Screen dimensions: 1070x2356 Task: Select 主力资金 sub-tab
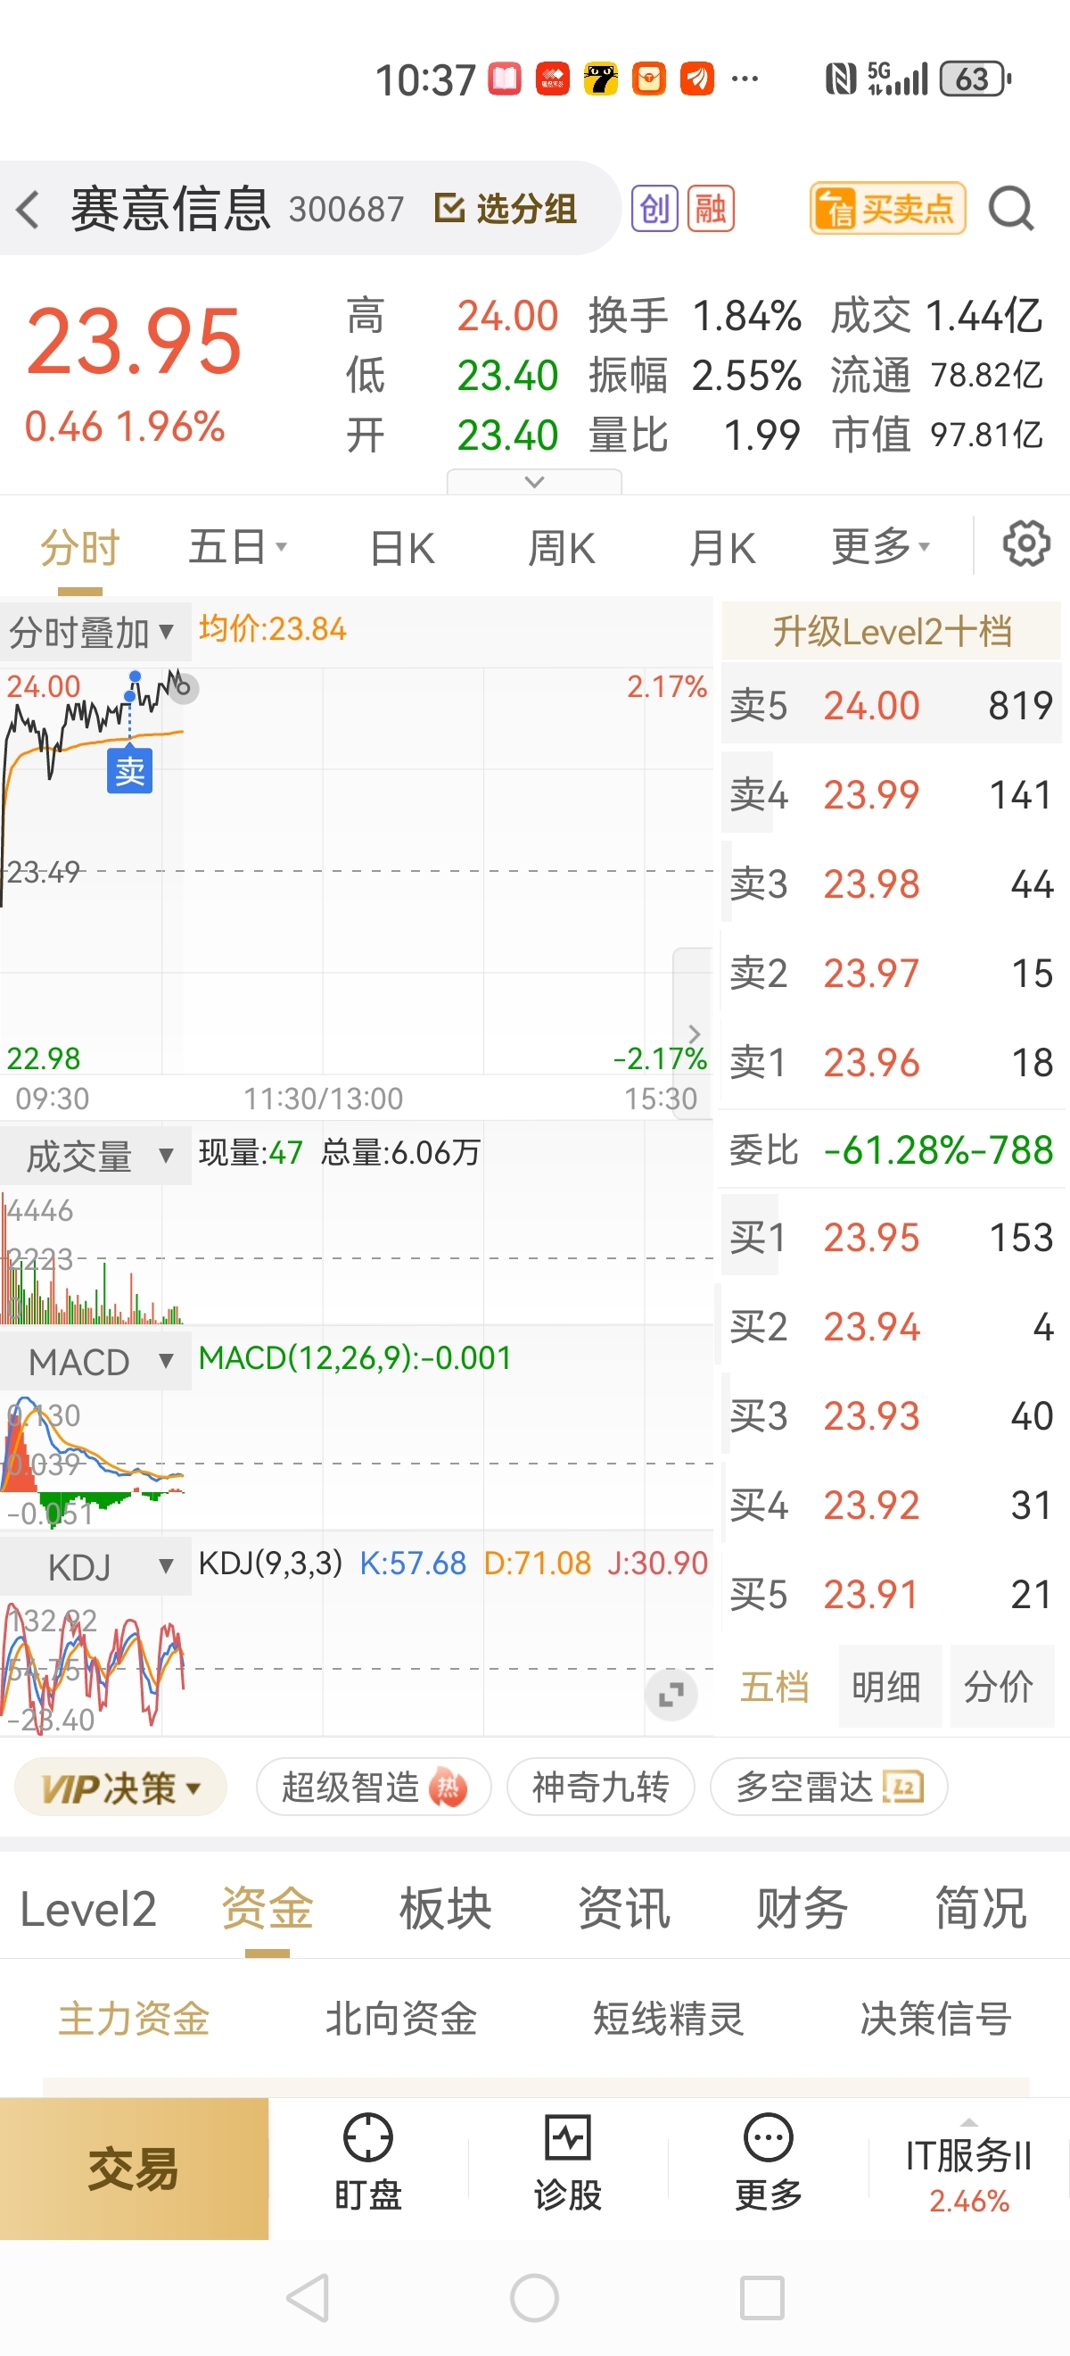click(x=135, y=2018)
